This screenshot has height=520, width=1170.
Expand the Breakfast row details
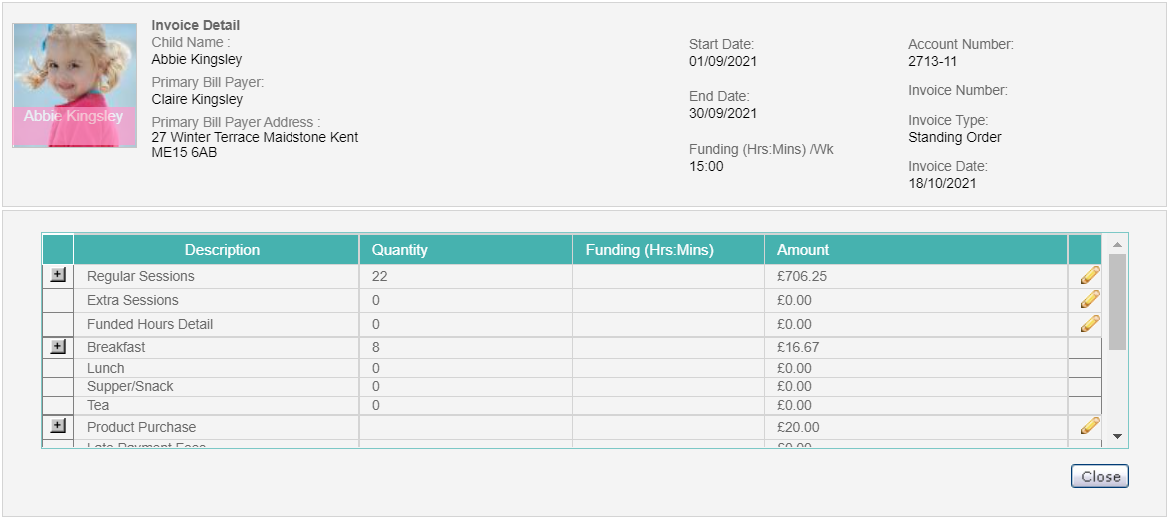pyautogui.click(x=58, y=347)
